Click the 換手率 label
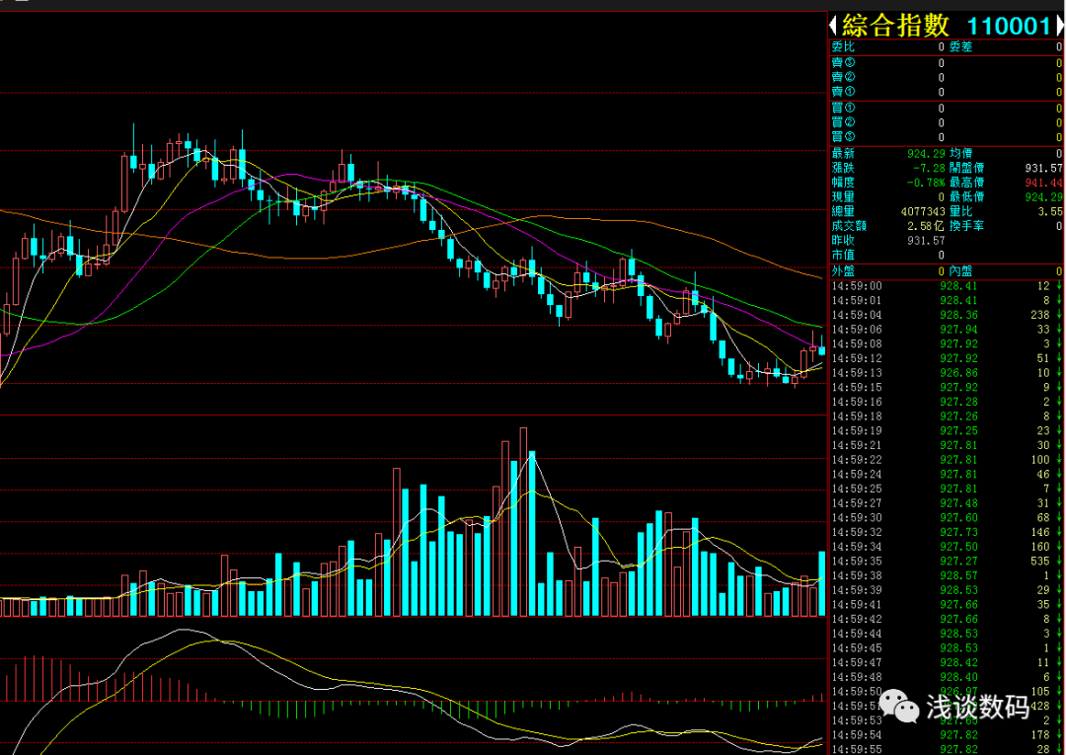The width and height of the screenshot is (1066, 755). (966, 226)
